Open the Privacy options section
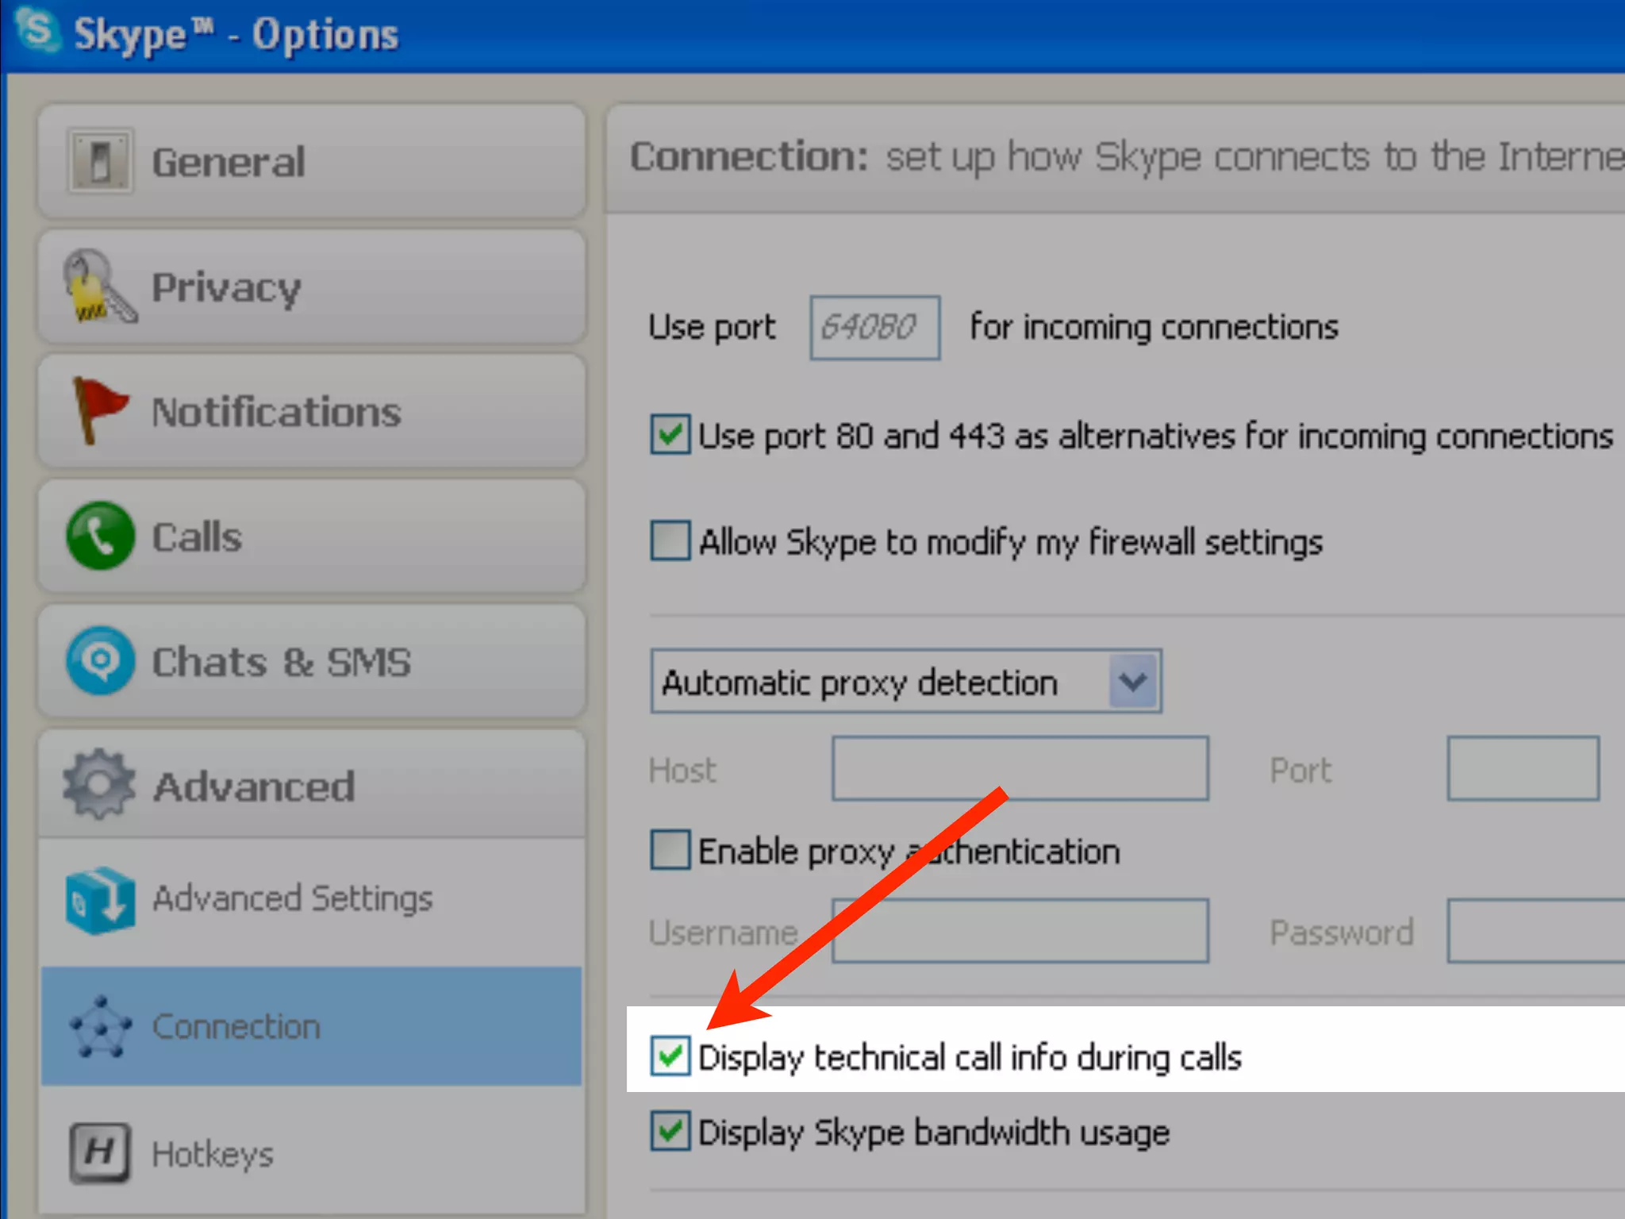This screenshot has width=1625, height=1219. (311, 286)
